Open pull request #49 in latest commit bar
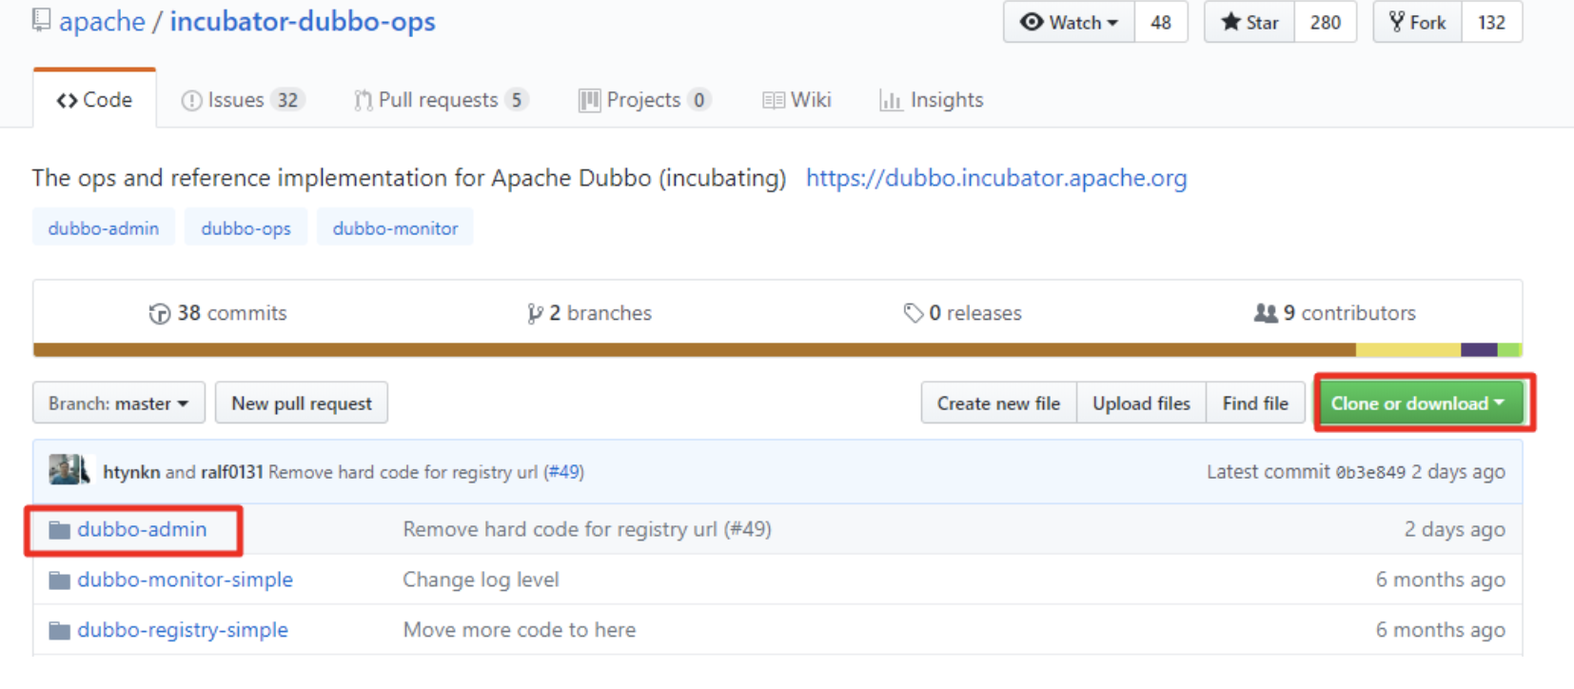 pyautogui.click(x=563, y=472)
